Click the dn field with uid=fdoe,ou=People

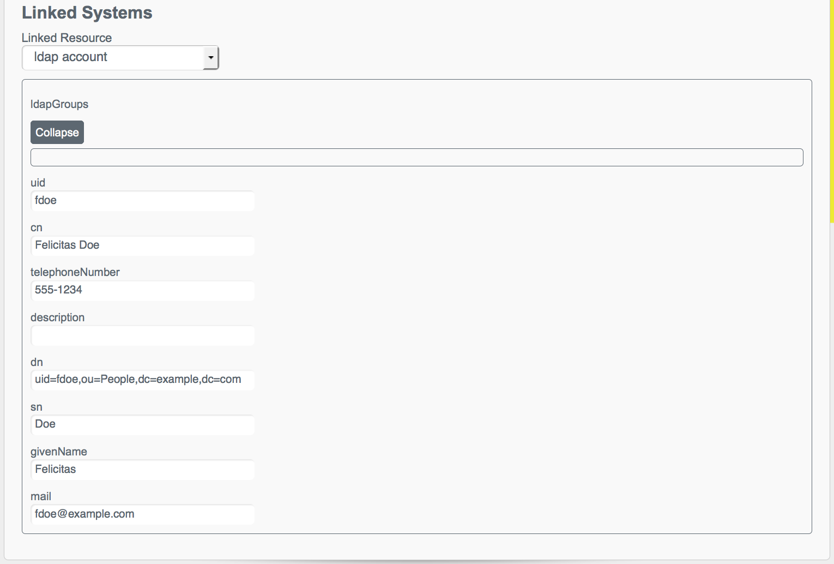point(143,380)
